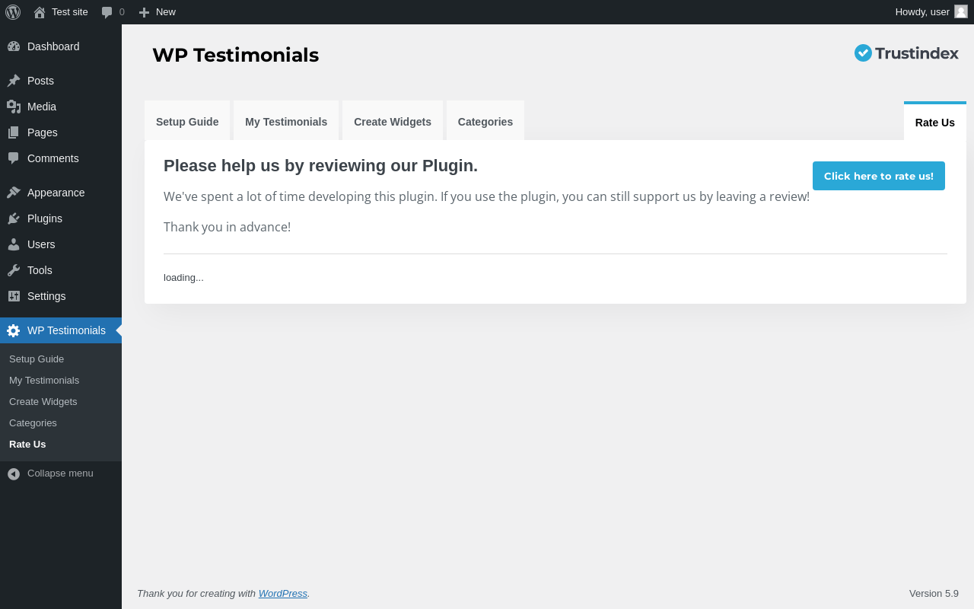This screenshot has height=609, width=974.
Task: Open Tools in the admin menu
Action: (61, 270)
